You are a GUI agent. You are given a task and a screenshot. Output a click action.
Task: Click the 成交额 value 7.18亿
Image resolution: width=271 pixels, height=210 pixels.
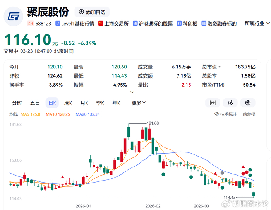pos(184,76)
